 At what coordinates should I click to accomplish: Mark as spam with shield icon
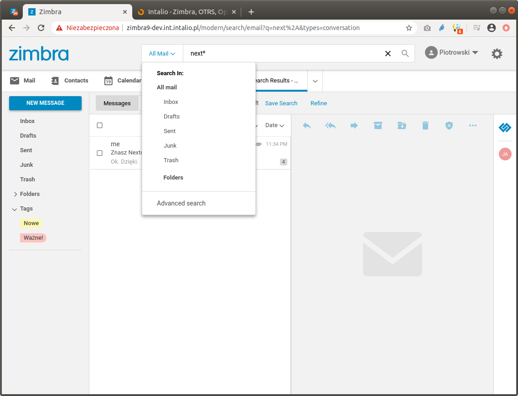click(449, 125)
